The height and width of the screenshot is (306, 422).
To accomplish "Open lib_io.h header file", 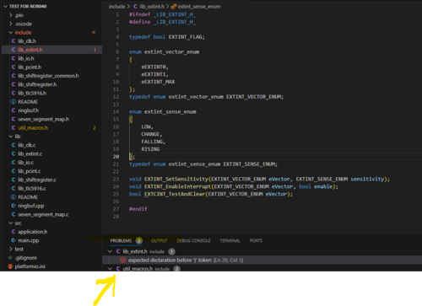I will [x=26, y=58].
